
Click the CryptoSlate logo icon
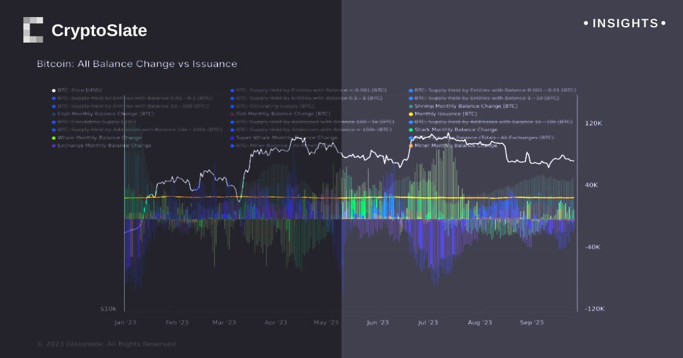pyautogui.click(x=33, y=30)
